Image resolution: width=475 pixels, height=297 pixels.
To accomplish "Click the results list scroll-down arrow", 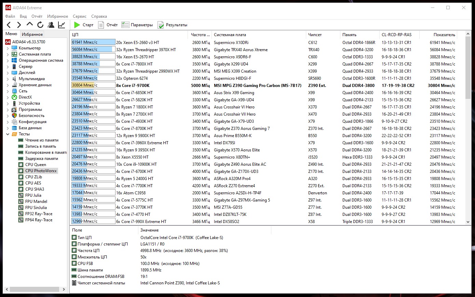I will pyautogui.click(x=468, y=222).
